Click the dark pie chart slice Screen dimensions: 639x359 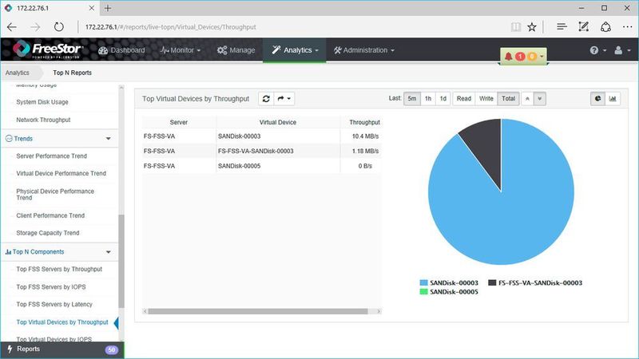tap(486, 148)
